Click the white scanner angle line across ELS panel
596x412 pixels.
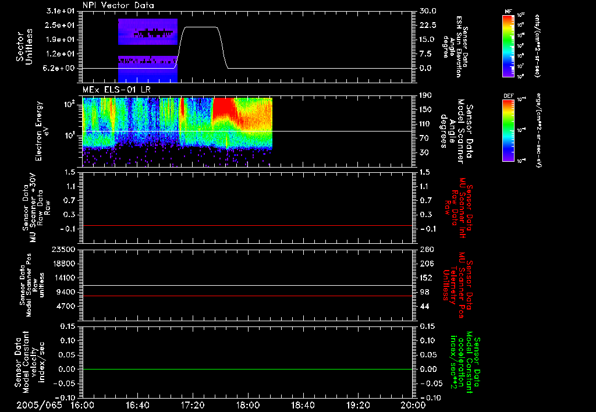coord(247,132)
